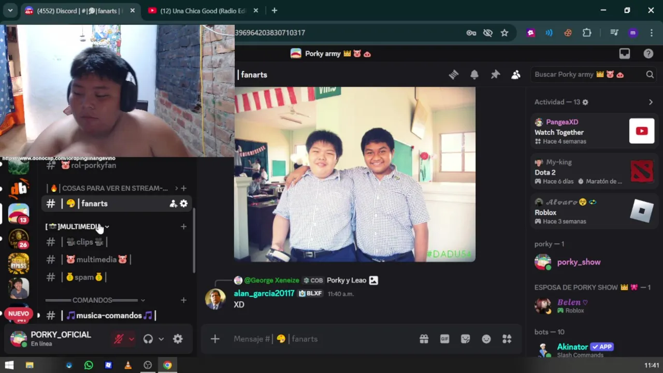Add channel to COMANDOS category with plus
The image size is (663, 373).
pos(183,300)
